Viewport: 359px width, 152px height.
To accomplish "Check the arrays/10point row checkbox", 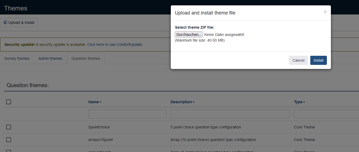I will pos(9,140).
